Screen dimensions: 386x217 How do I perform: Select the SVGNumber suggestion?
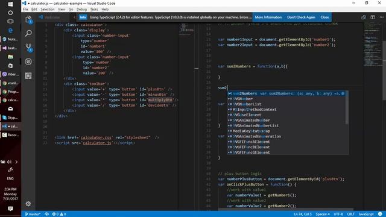tap(285, 99)
